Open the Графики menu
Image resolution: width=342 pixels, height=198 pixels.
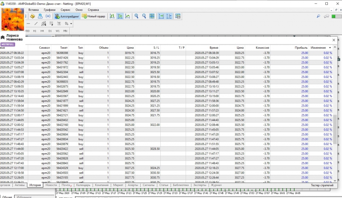49,9
